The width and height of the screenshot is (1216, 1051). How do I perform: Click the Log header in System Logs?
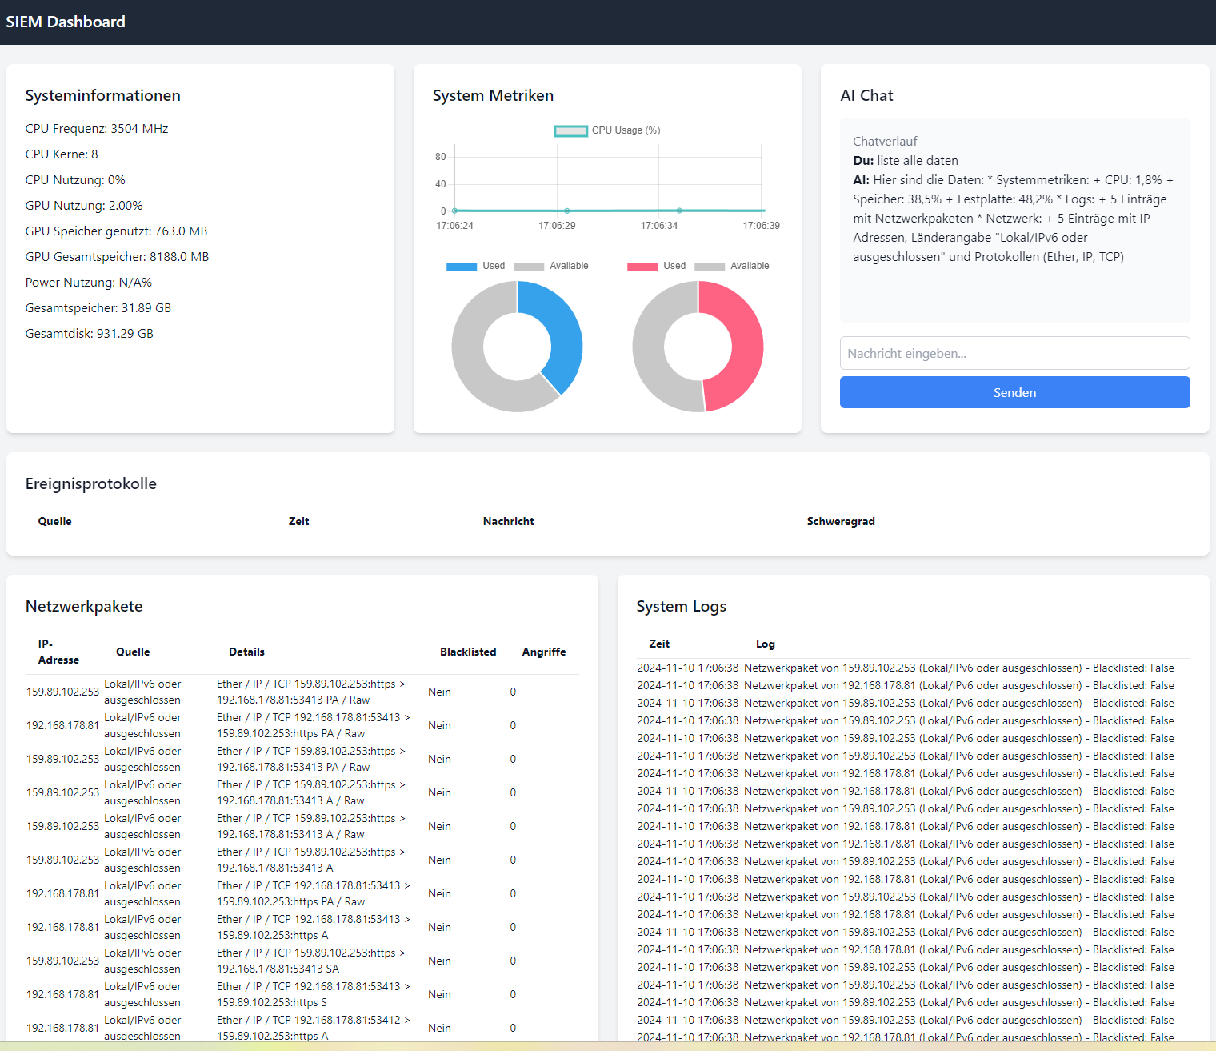point(766,644)
